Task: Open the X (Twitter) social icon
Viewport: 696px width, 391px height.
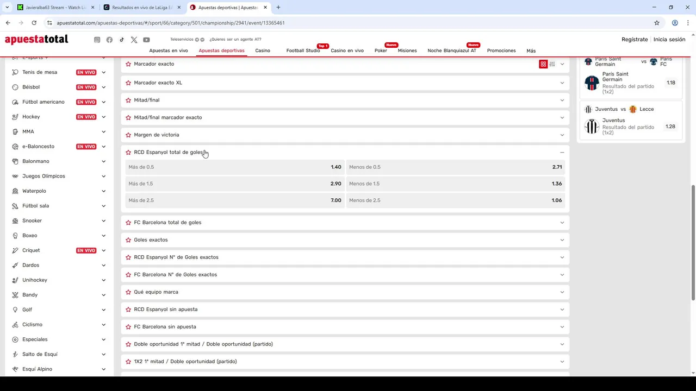Action: 134,40
